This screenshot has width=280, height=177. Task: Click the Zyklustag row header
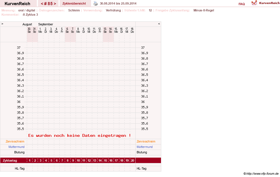pos(10,160)
